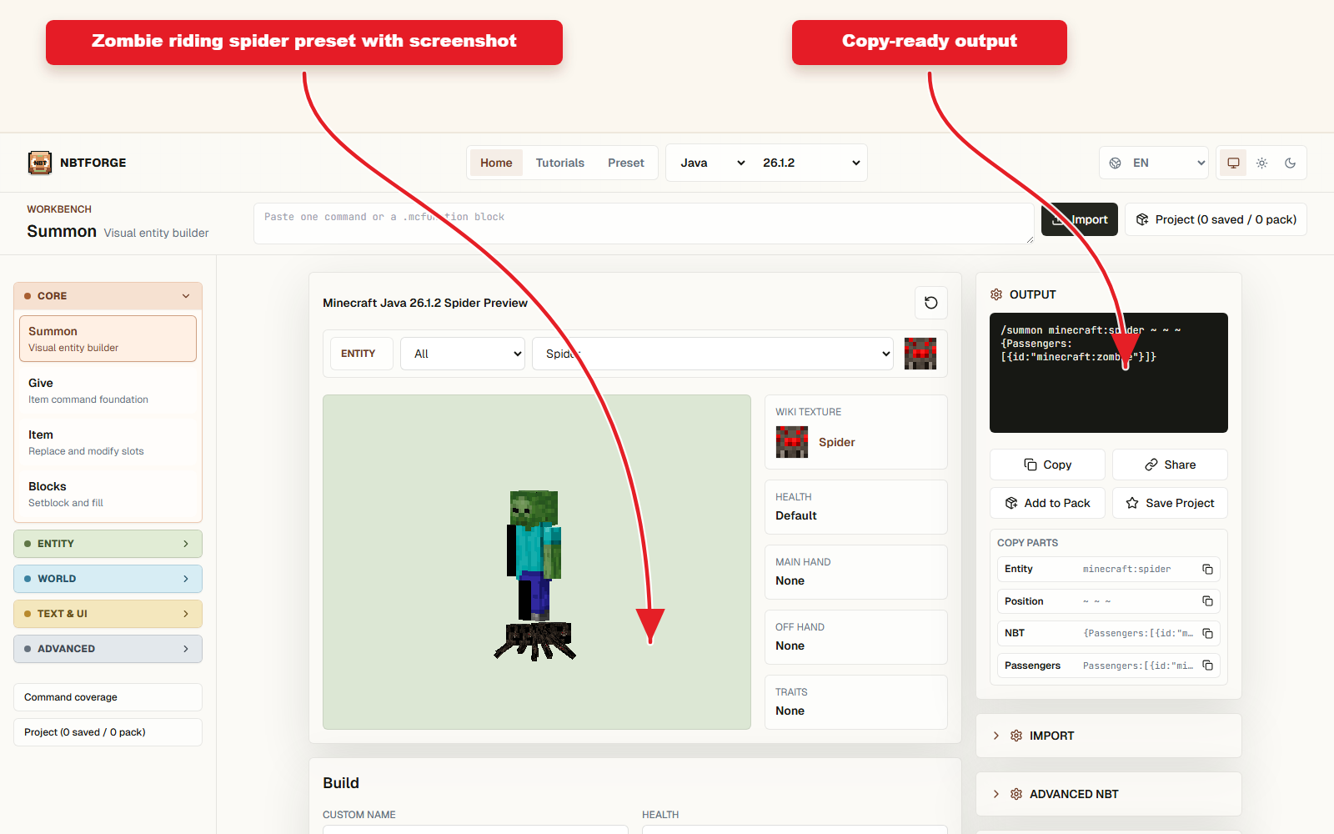1334x834 pixels.
Task: Click the TRAITS None card
Action: point(856,702)
